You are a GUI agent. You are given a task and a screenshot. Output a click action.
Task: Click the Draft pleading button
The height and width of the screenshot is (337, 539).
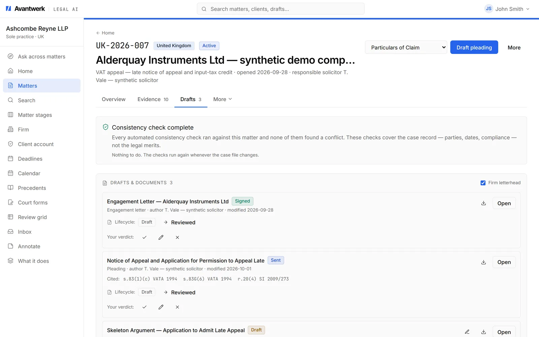tap(474, 48)
